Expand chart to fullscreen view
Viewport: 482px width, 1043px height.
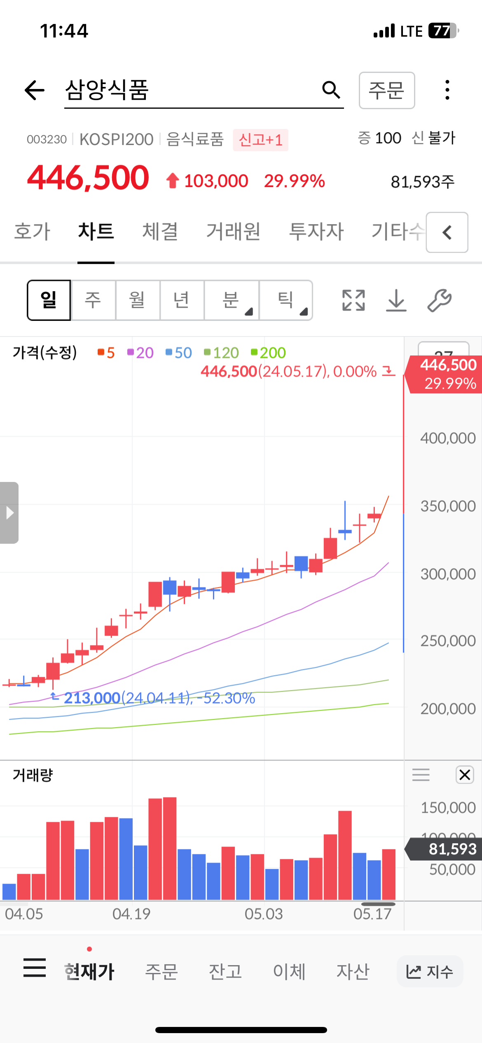[353, 300]
